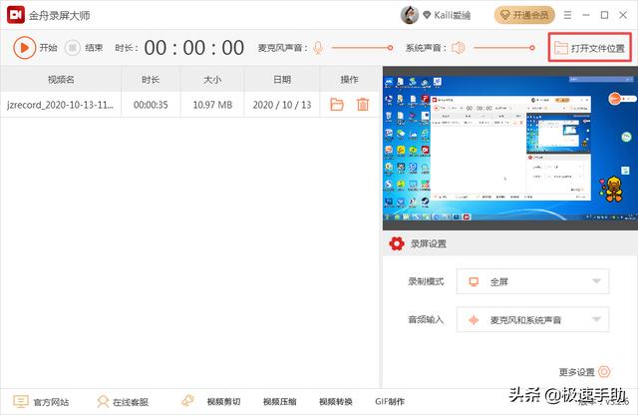The width and height of the screenshot is (638, 415).
Task: Sort by 视频名 column header
Action: point(61,80)
